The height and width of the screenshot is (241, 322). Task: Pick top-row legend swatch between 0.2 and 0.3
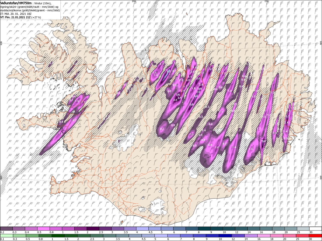[x=6, y=228]
